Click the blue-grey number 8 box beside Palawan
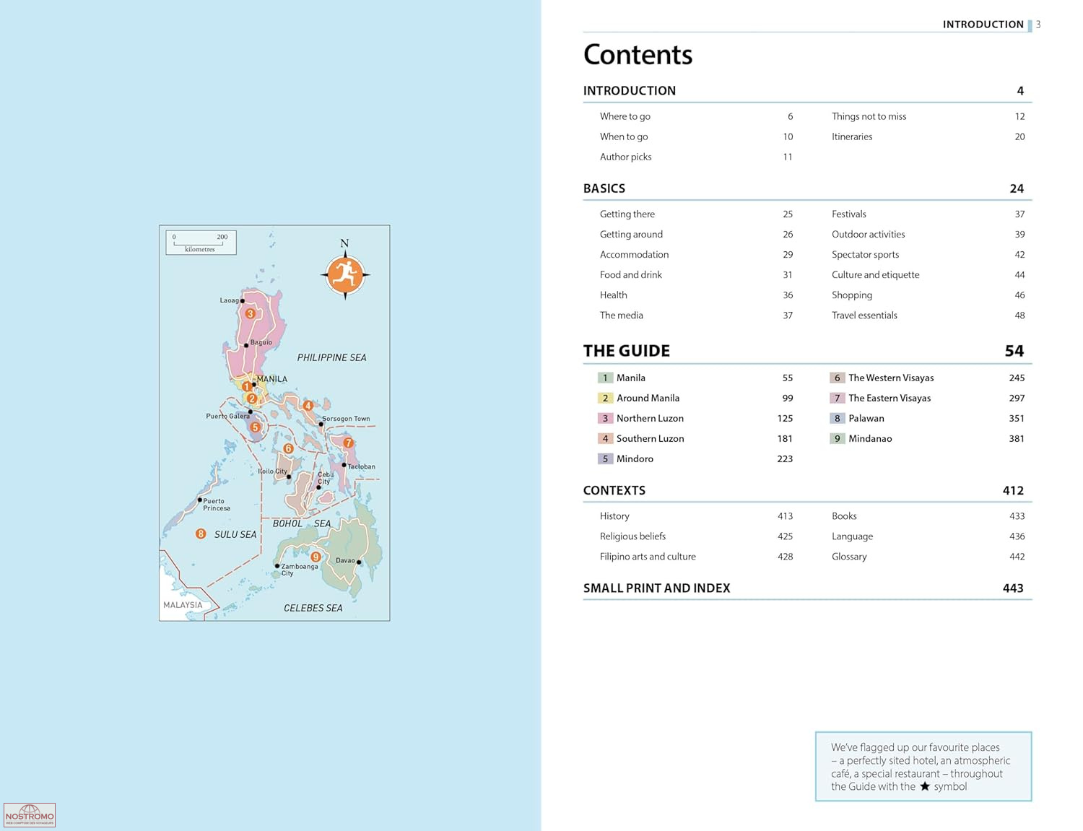Viewport: 1083px width, 831px height. coord(837,418)
